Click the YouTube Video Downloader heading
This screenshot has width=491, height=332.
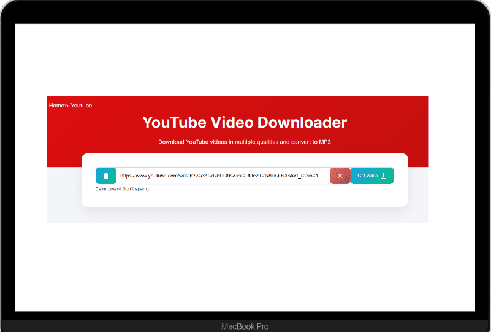[245, 122]
